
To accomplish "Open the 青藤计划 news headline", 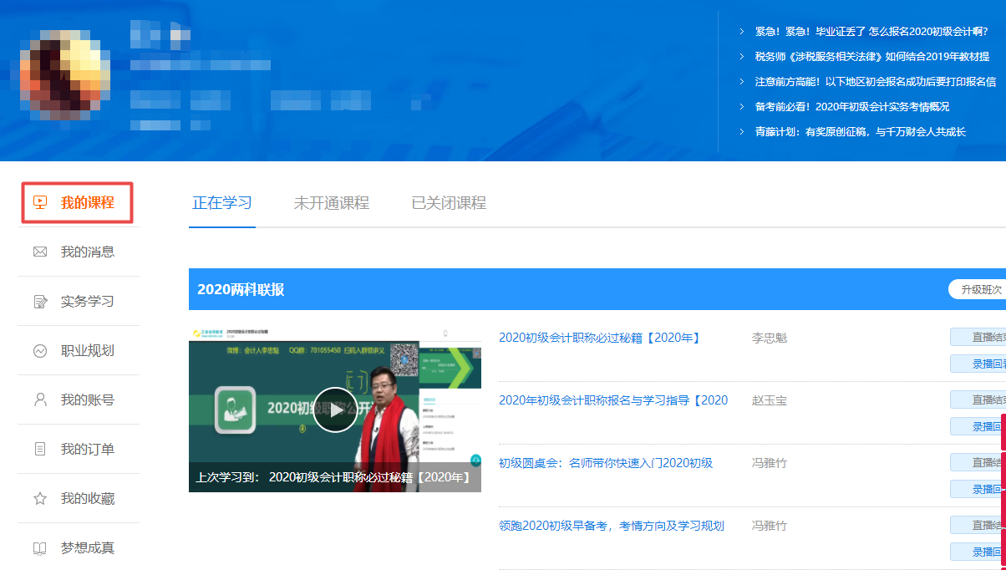I will click(860, 131).
